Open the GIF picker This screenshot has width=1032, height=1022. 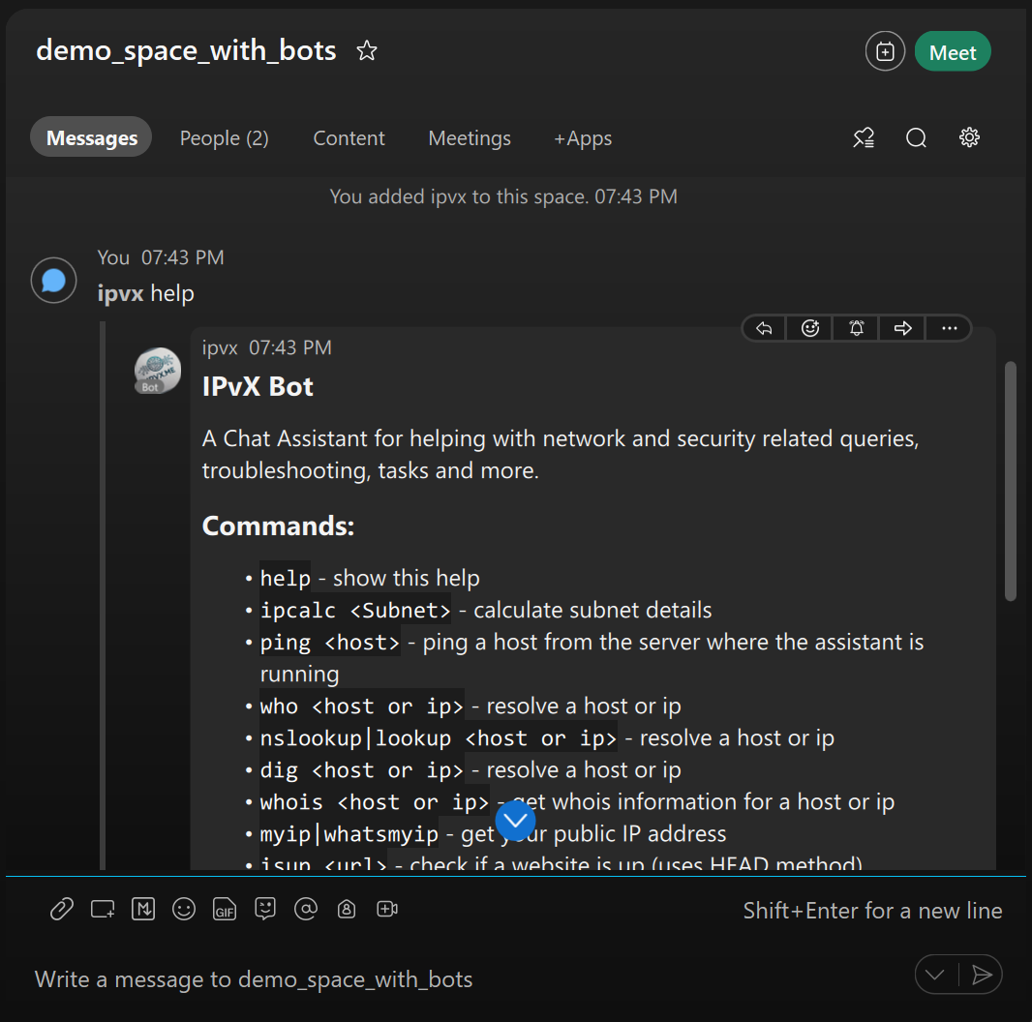[x=225, y=910]
